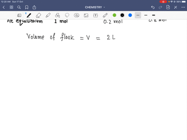The image size is (187, 140).
Task: Select the thinnest stroke width
Action: point(138,15)
